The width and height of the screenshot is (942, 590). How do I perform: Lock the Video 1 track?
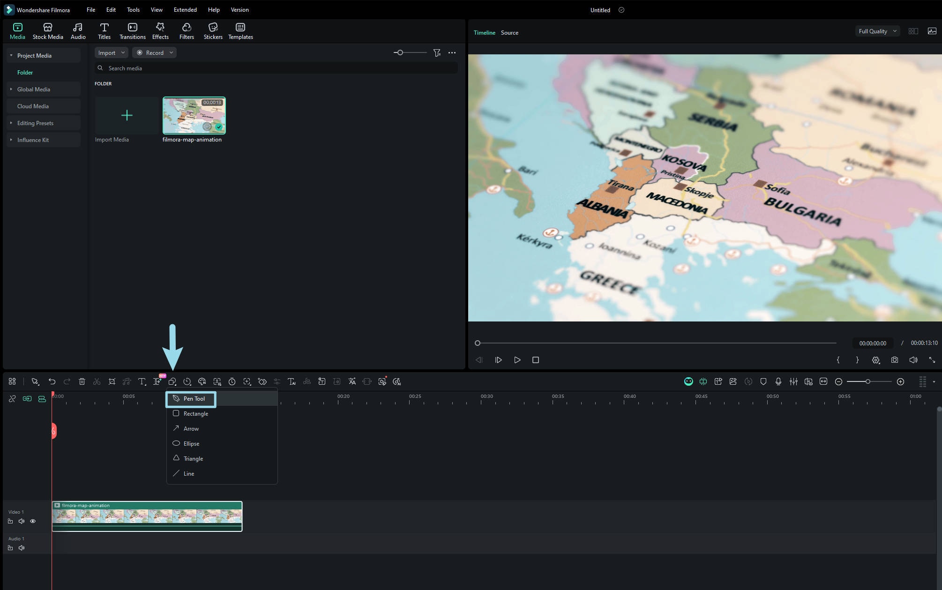click(10, 521)
